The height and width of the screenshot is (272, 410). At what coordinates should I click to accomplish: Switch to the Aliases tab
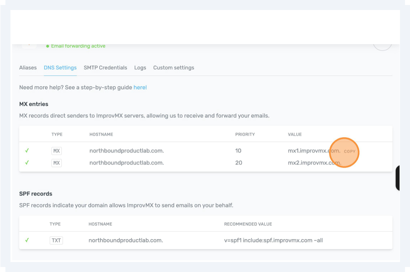point(28,68)
